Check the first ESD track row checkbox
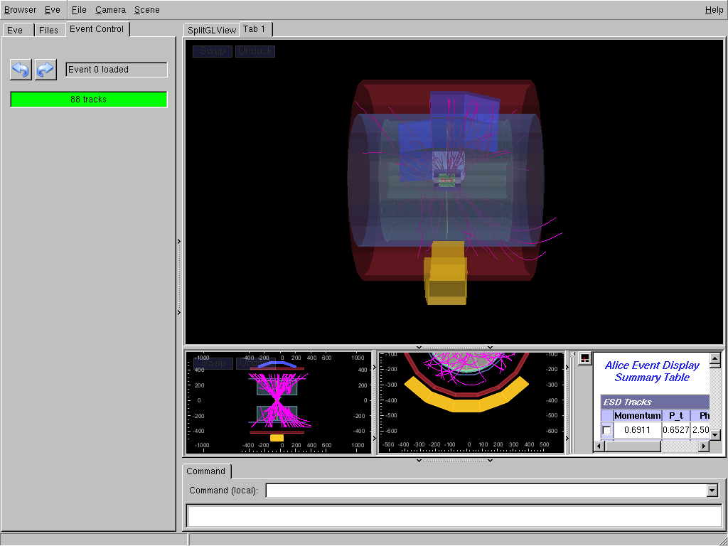 [x=606, y=430]
